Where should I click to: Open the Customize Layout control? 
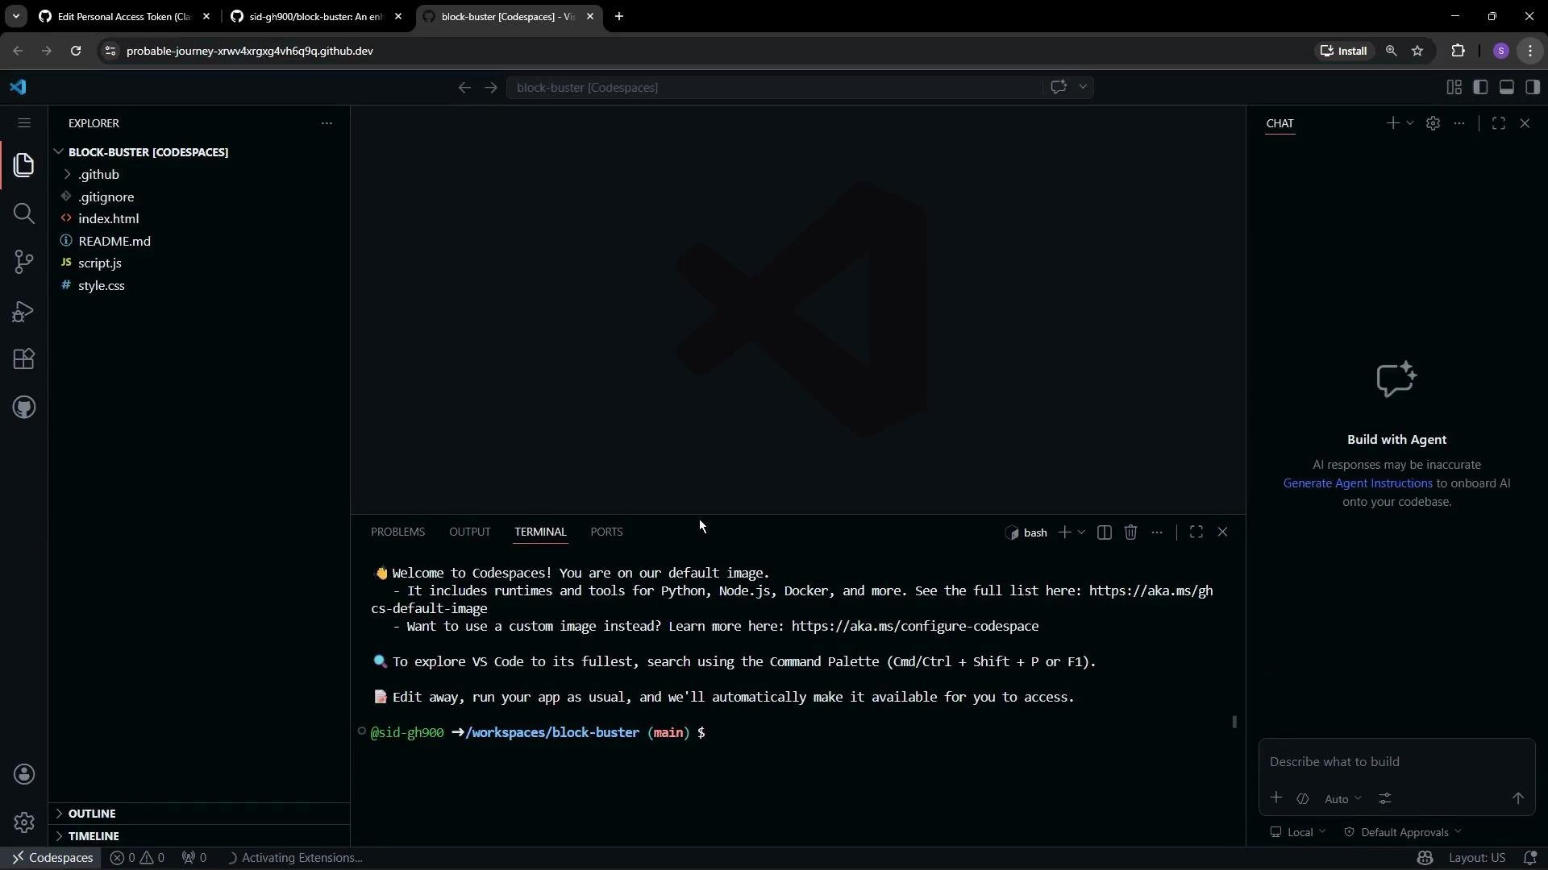pos(1454,87)
